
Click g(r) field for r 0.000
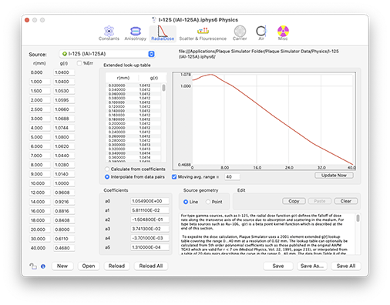(x=64, y=72)
